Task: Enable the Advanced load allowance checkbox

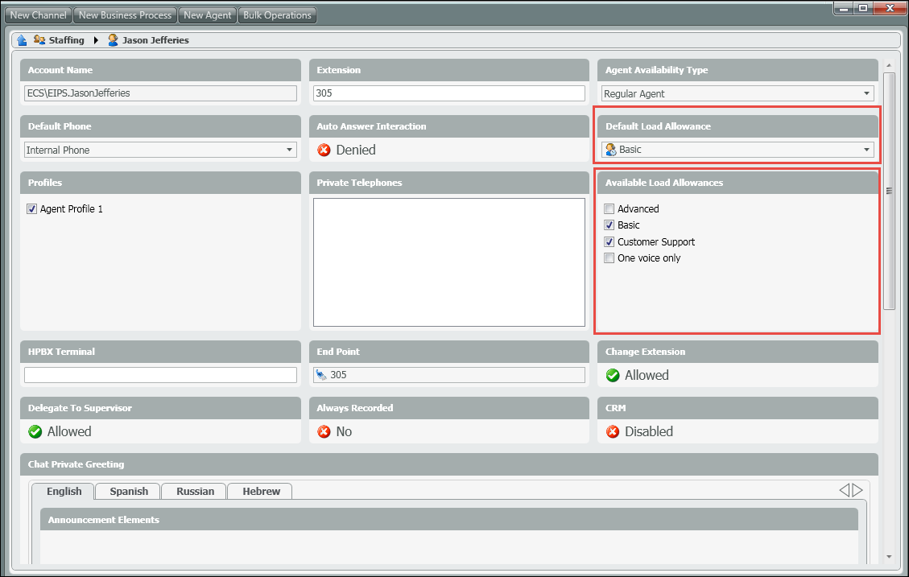Action: 609,209
